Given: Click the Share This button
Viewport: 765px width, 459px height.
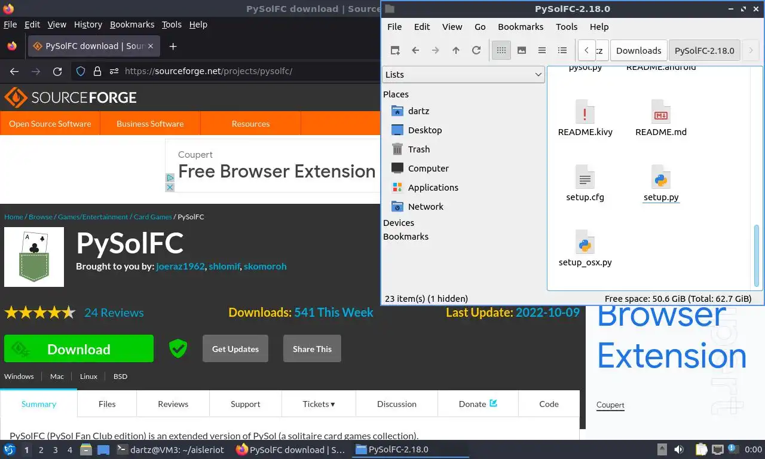Looking at the screenshot, I should (x=312, y=348).
